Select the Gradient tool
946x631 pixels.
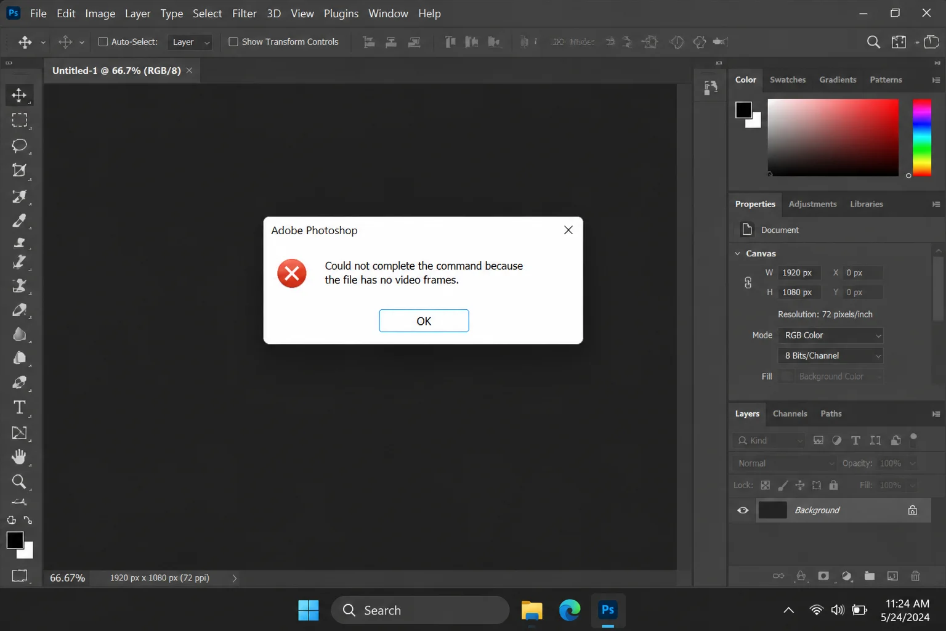19,334
